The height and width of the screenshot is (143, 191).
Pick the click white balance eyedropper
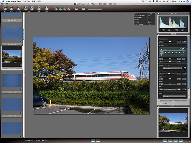pyautogui.click(x=180, y=49)
